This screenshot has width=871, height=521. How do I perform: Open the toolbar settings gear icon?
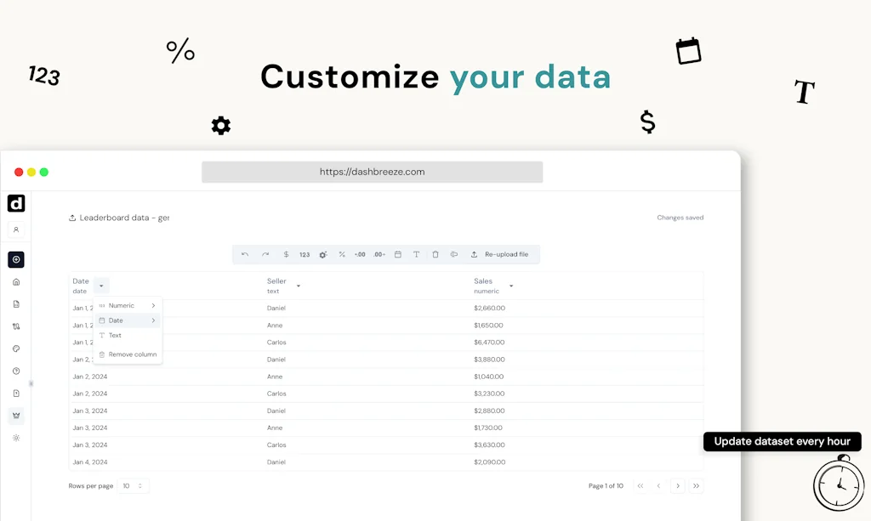pos(322,254)
